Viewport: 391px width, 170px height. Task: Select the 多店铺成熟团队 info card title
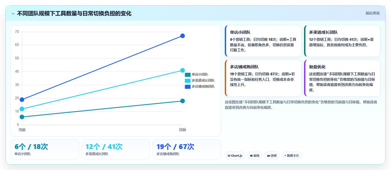coord(244,67)
